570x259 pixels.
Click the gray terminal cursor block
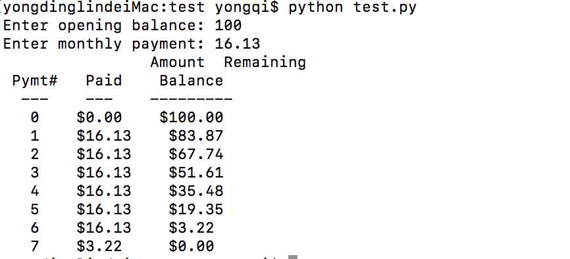[x=293, y=257]
